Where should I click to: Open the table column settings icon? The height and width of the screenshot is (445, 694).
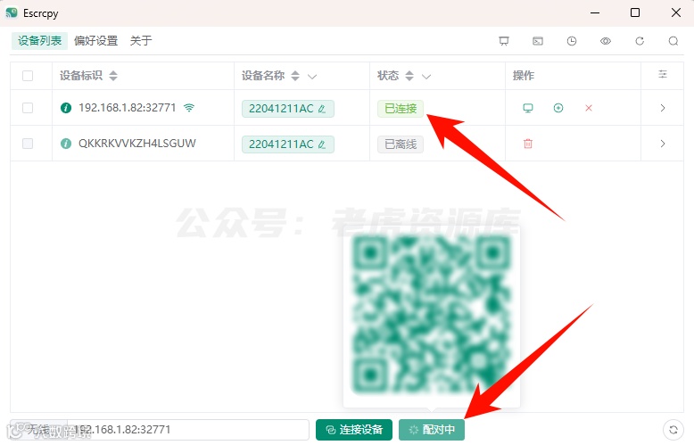[x=663, y=74]
